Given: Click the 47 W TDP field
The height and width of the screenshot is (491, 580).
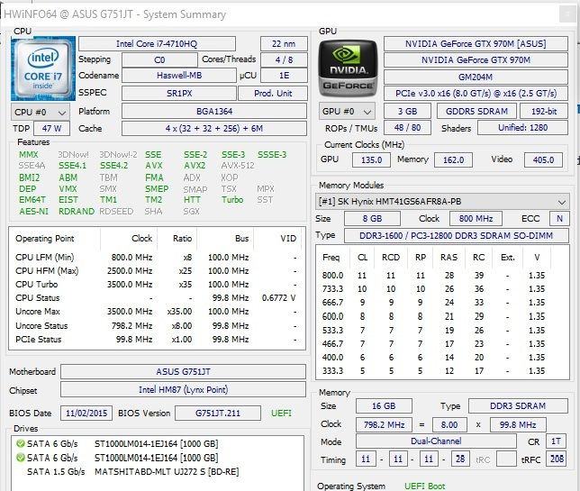Looking at the screenshot, I should click(x=52, y=129).
